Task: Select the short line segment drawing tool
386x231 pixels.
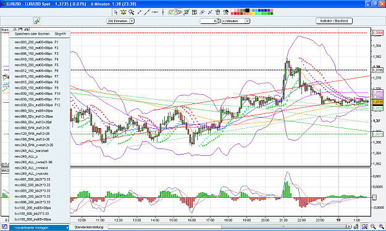Action: 140,12
